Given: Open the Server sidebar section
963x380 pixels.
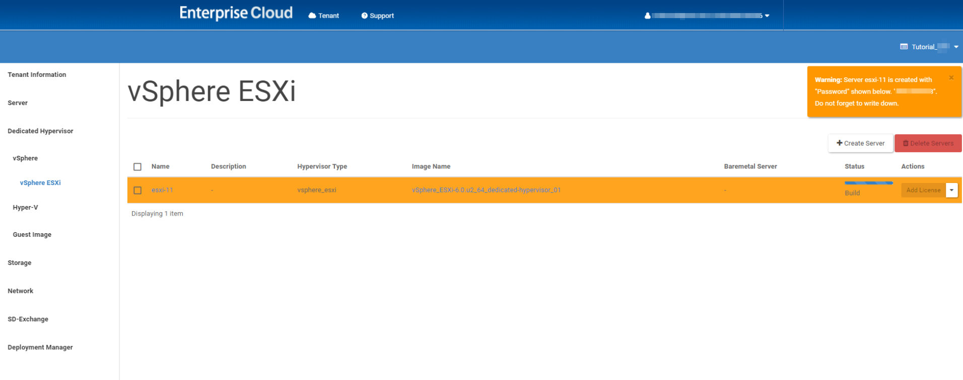Looking at the screenshot, I should pyautogui.click(x=18, y=103).
